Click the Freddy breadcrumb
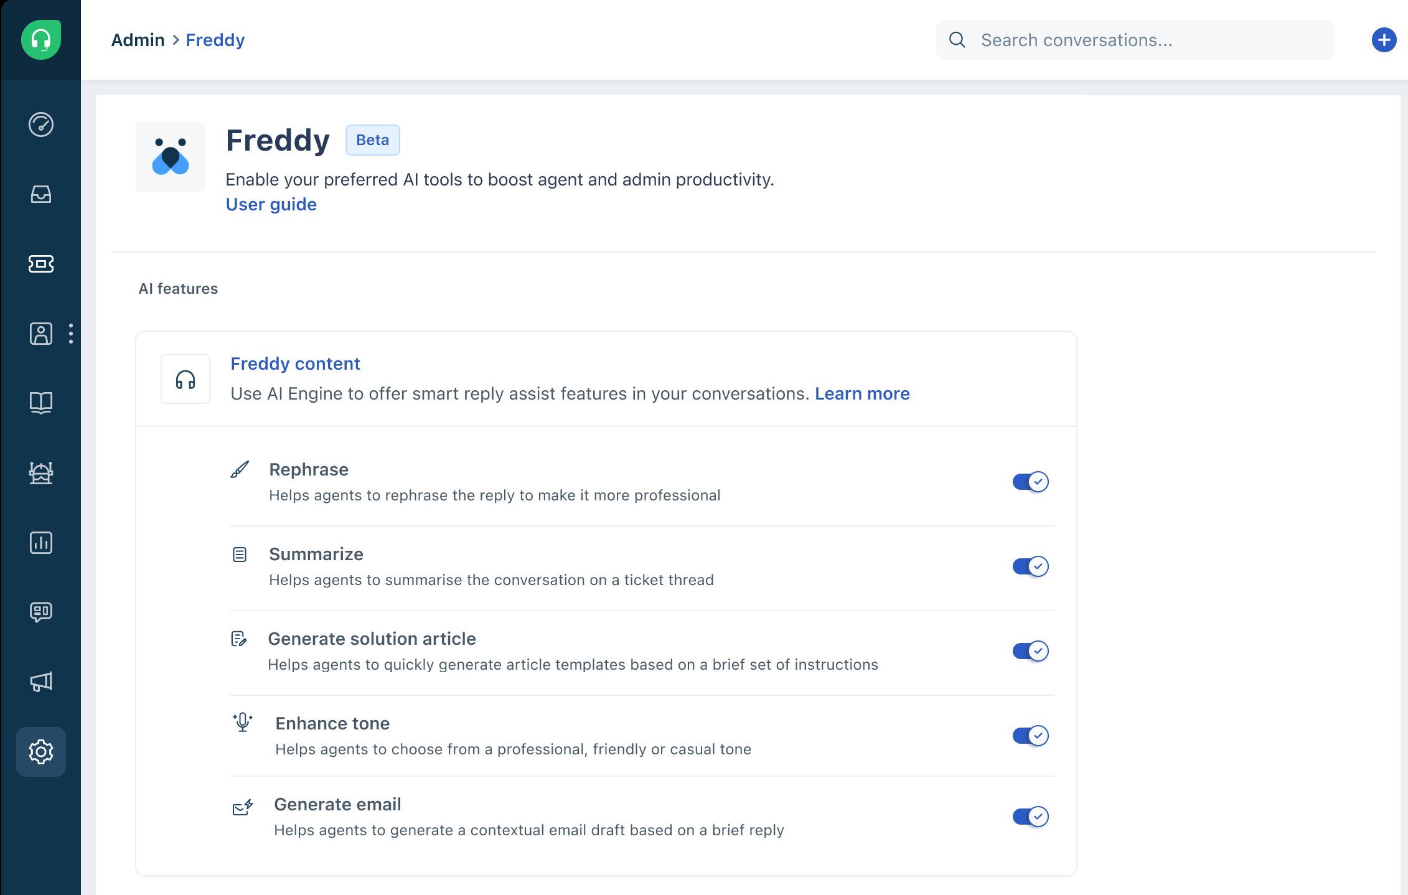Viewport: 1408px width, 895px height. pos(215,40)
